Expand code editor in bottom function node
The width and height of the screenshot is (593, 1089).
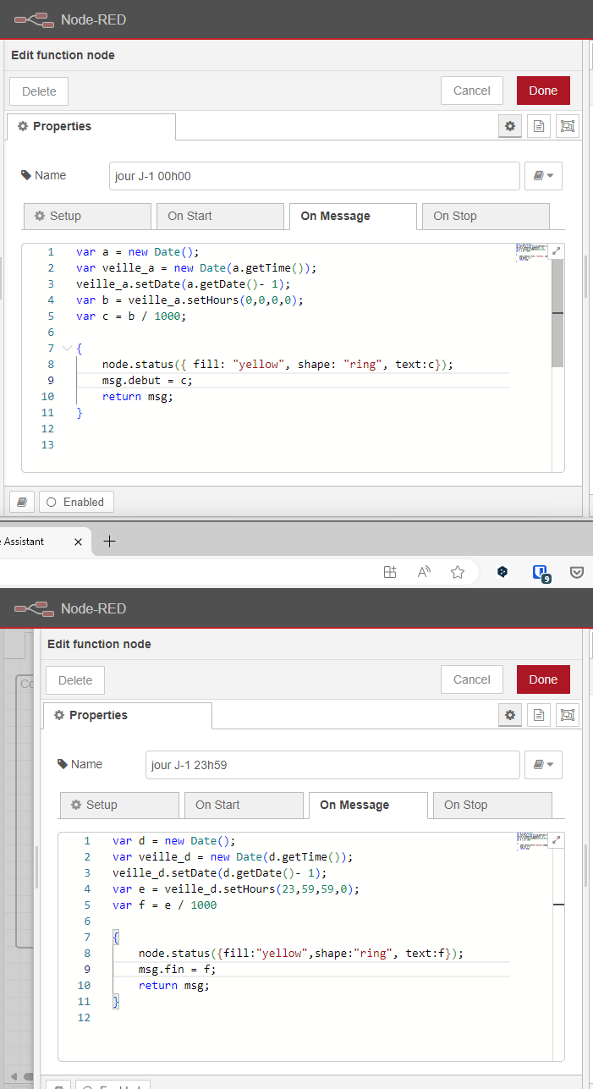point(556,840)
